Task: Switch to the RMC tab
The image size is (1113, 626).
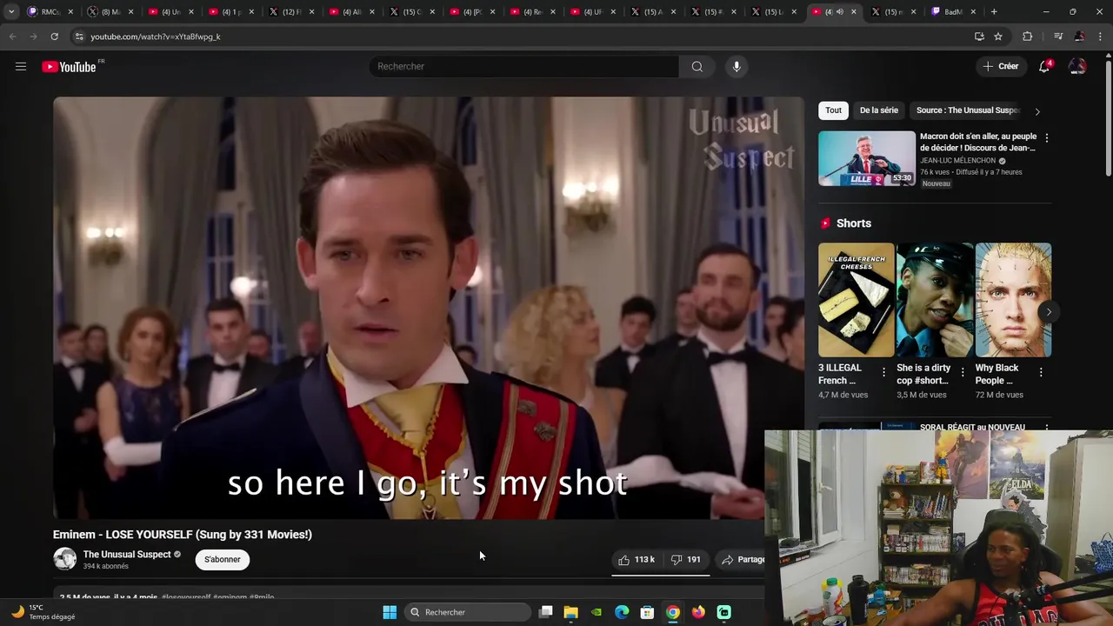Action: [50, 11]
